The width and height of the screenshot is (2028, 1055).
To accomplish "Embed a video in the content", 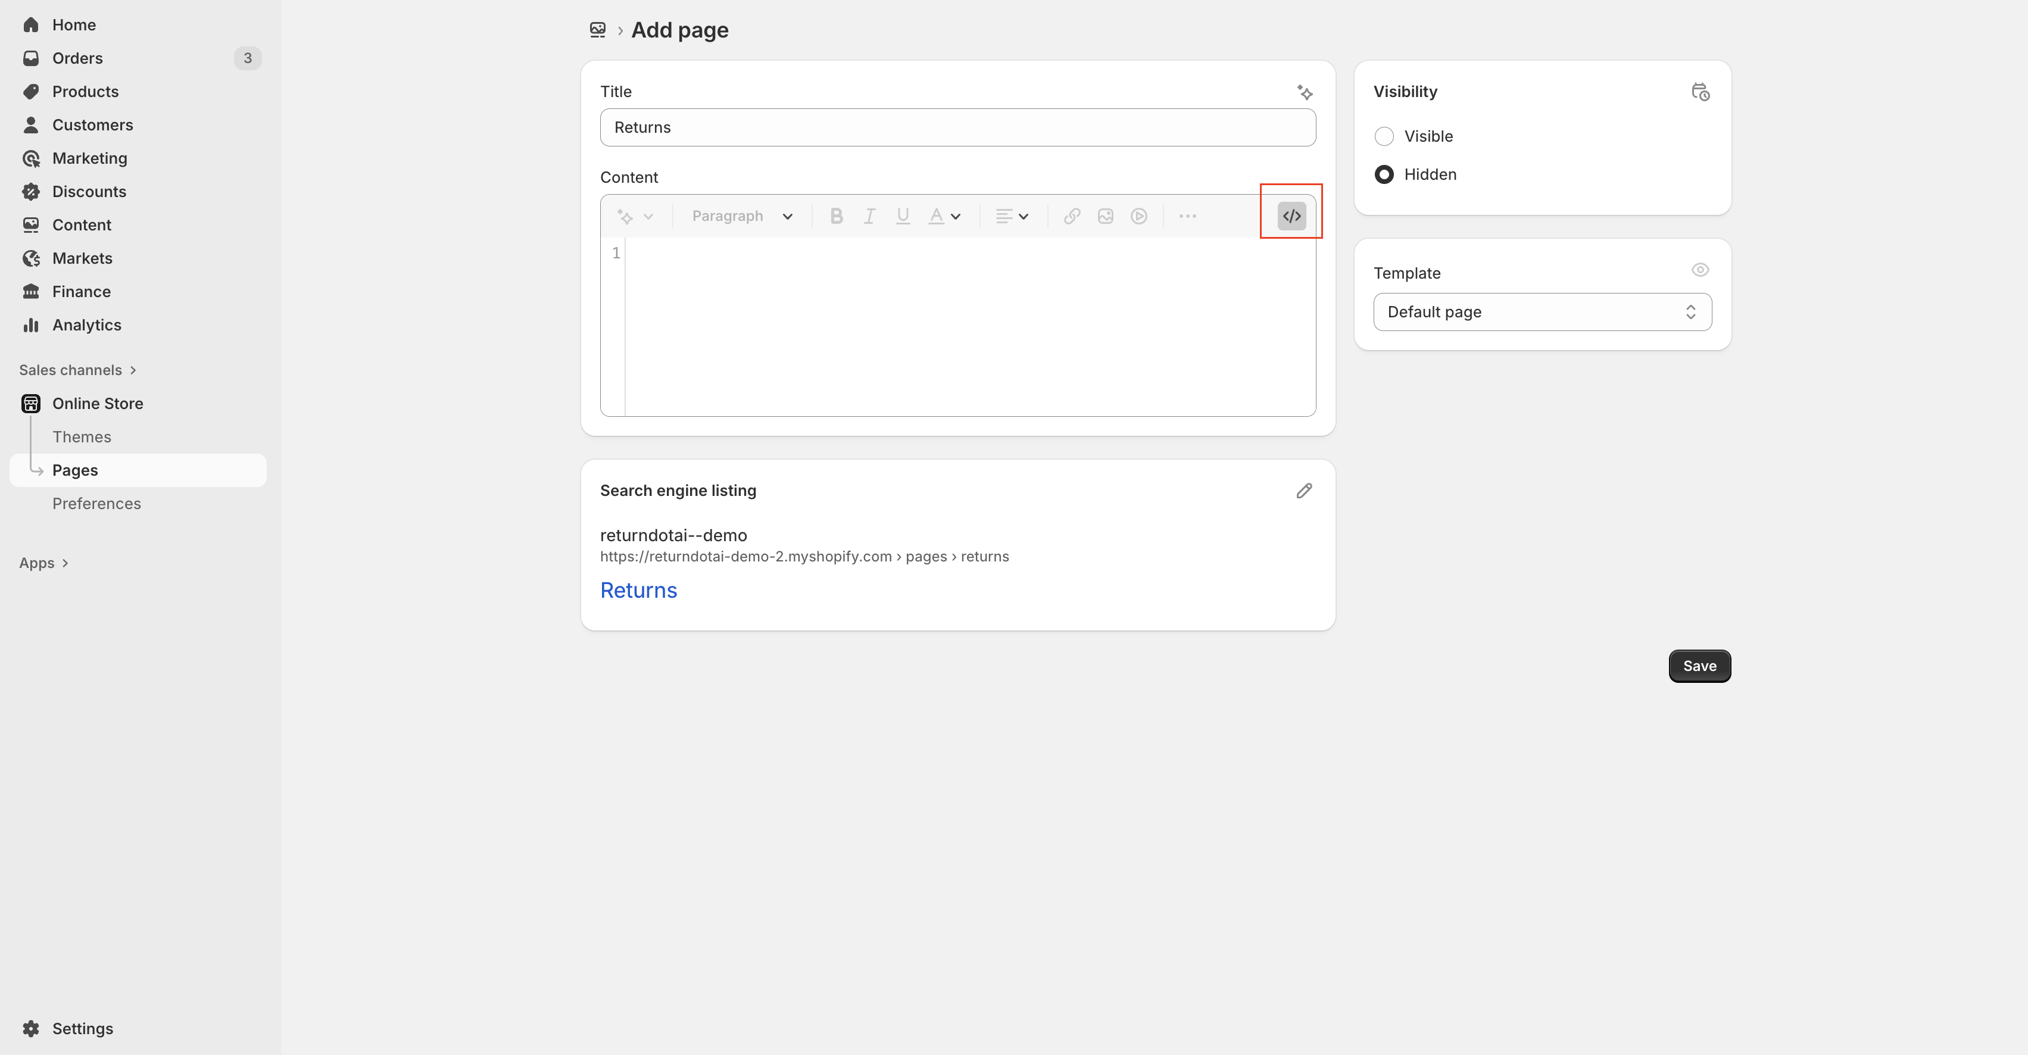I will (x=1139, y=215).
